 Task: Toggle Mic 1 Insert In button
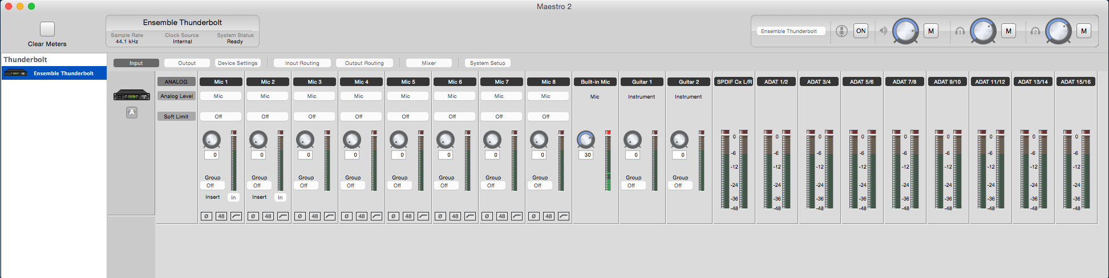point(233,197)
